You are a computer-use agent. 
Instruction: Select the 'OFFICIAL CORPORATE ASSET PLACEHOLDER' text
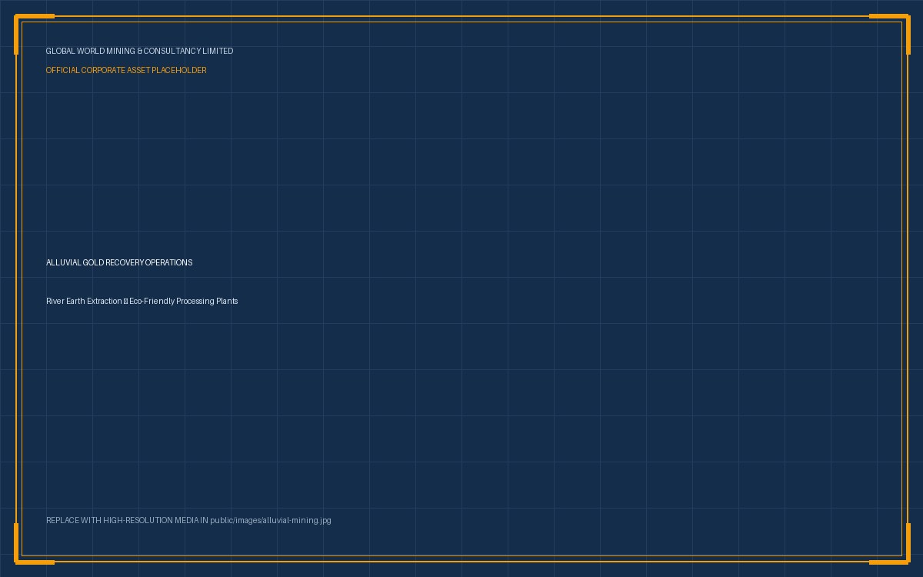126,70
